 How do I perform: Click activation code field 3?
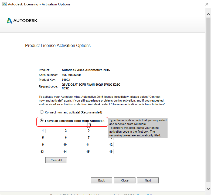[x=99, y=130]
